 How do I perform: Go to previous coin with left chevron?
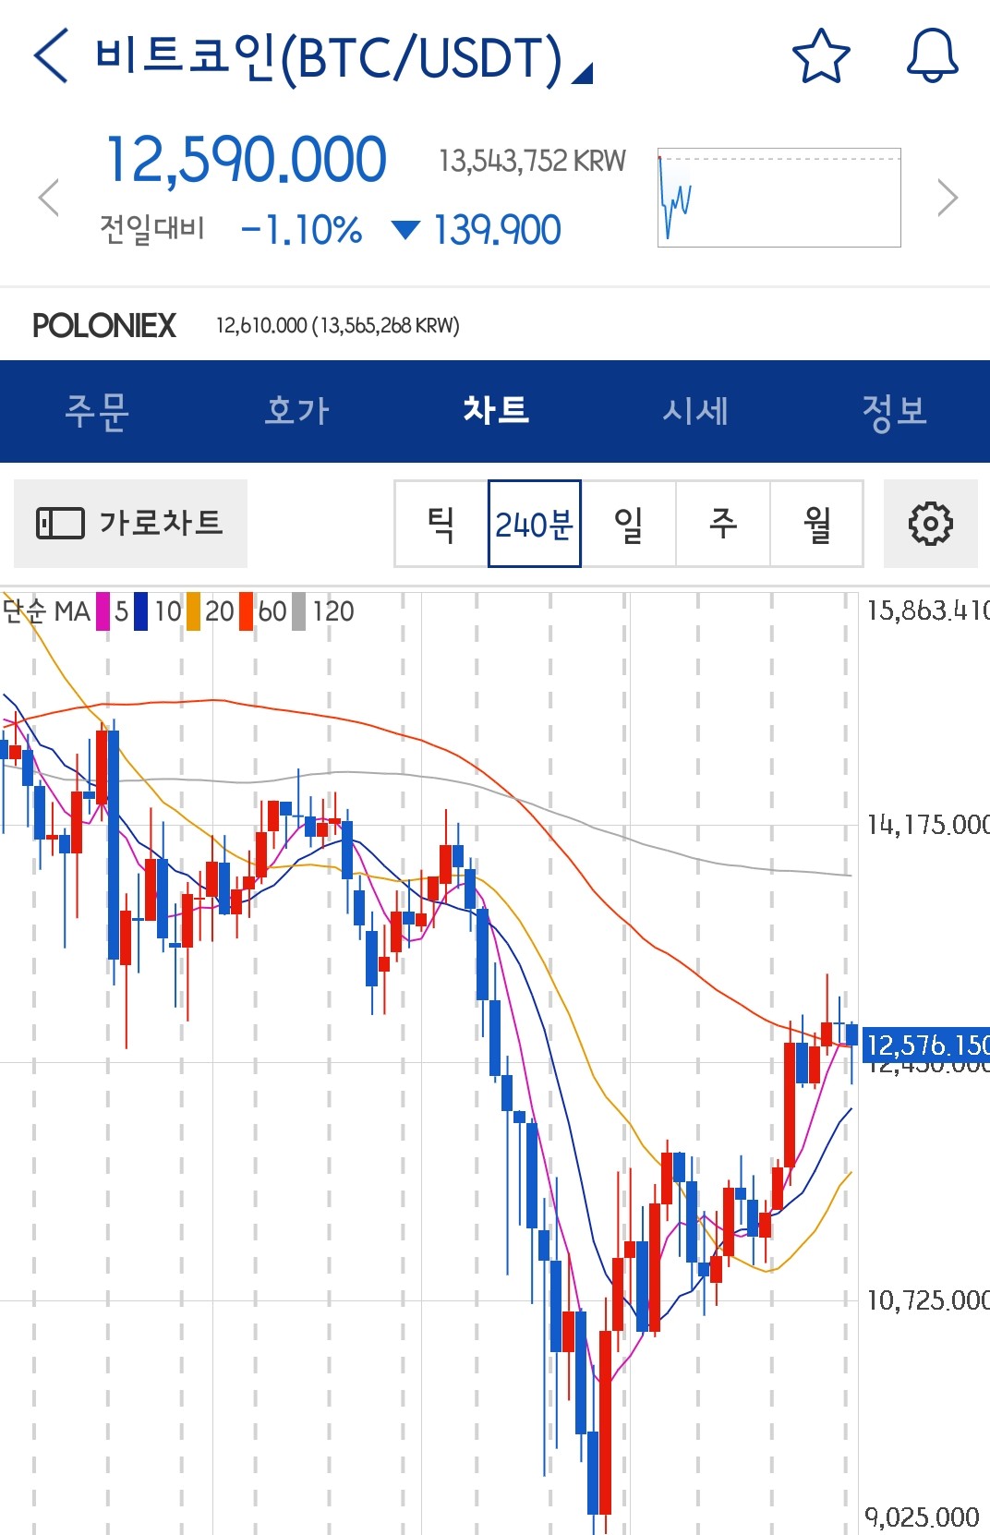[49, 198]
